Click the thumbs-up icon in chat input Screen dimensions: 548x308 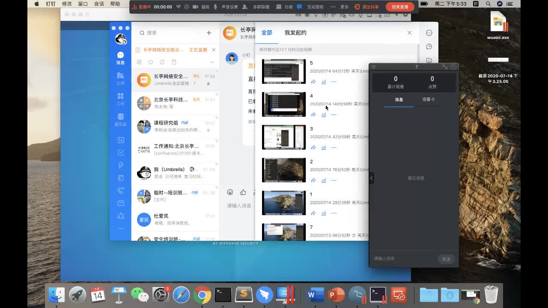[x=243, y=192]
